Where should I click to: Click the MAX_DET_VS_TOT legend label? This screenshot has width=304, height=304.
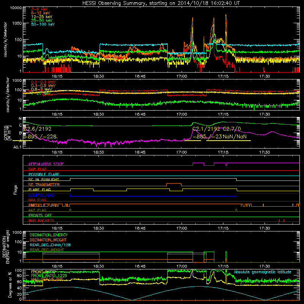tap(47, 279)
